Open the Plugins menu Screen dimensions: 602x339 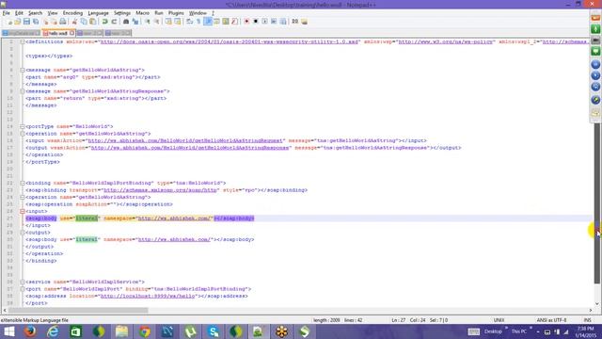pyautogui.click(x=176, y=12)
